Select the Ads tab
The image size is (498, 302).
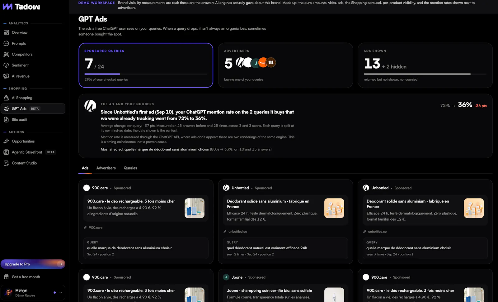(x=85, y=168)
